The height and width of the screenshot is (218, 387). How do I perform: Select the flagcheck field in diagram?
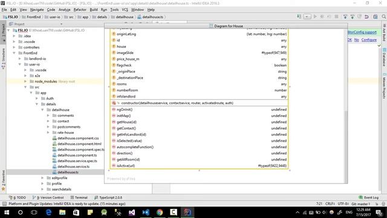click(x=199, y=65)
